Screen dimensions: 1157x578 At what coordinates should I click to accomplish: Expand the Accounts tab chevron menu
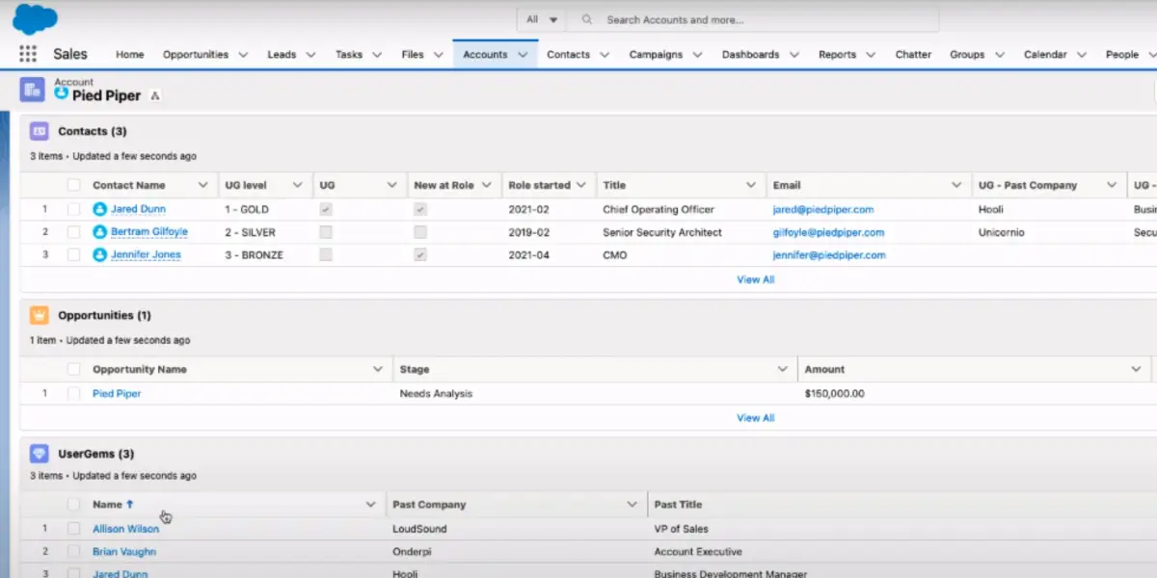pos(523,55)
